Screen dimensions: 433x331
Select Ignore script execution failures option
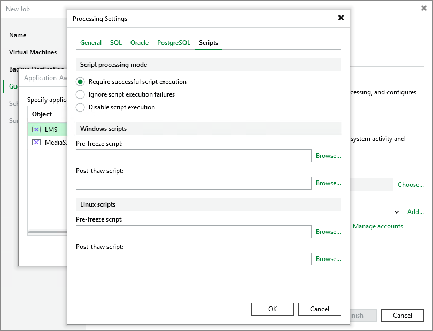click(x=80, y=94)
